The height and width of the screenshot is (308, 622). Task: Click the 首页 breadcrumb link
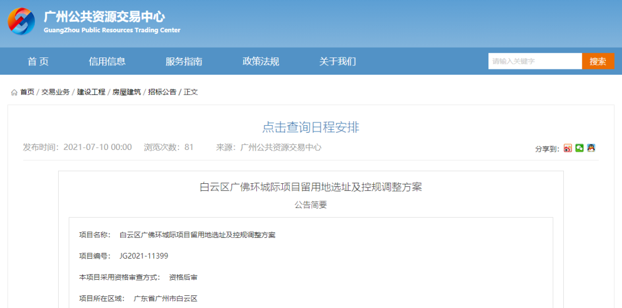coord(27,92)
